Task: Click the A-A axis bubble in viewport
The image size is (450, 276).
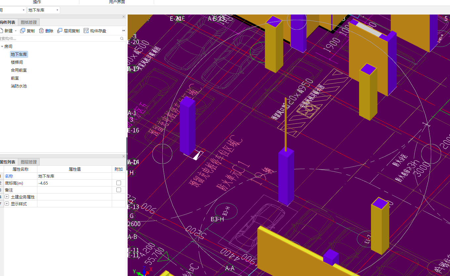Action: pyautogui.click(x=230, y=268)
